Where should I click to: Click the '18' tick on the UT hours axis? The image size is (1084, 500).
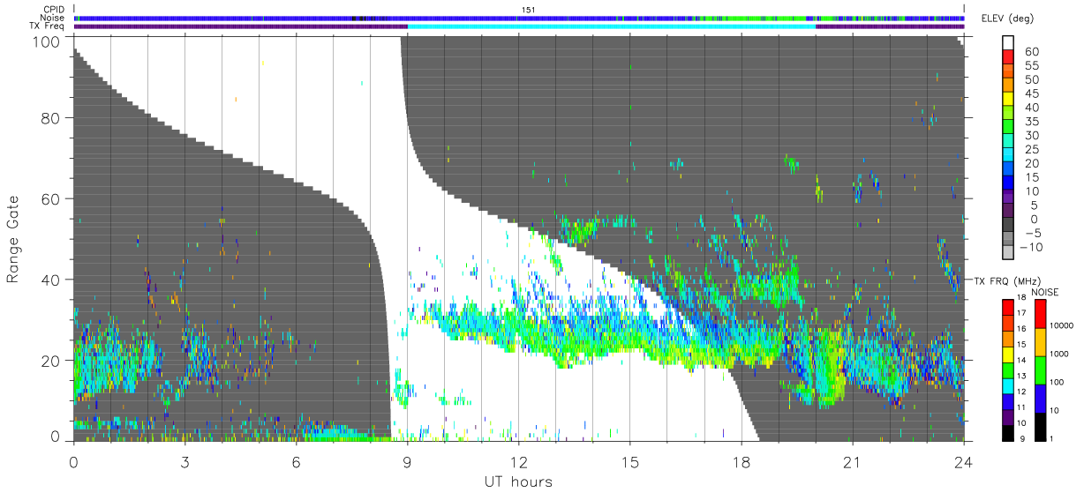click(741, 462)
